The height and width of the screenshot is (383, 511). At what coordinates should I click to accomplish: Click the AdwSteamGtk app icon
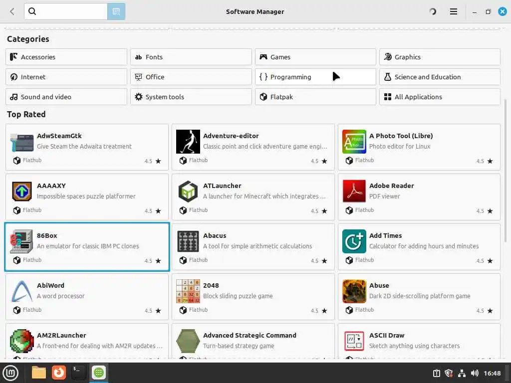coord(21,142)
